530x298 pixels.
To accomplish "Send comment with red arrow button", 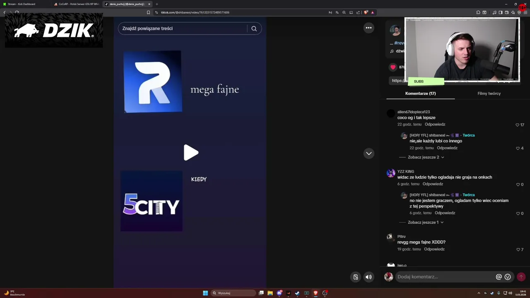I will pyautogui.click(x=521, y=277).
